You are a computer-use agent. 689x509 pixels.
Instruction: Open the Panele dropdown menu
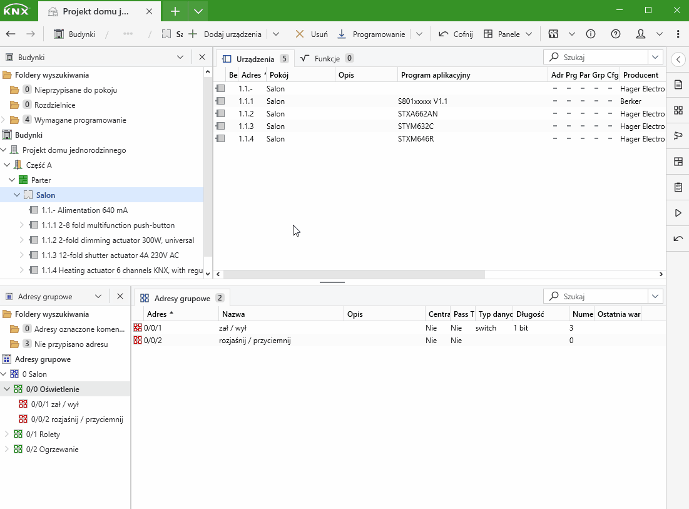tap(509, 34)
